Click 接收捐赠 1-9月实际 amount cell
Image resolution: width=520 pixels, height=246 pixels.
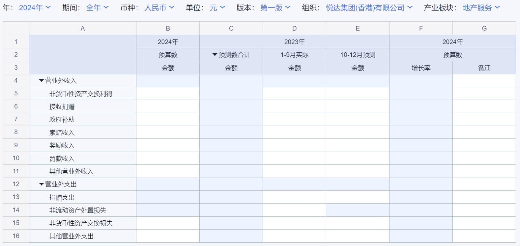click(294, 107)
